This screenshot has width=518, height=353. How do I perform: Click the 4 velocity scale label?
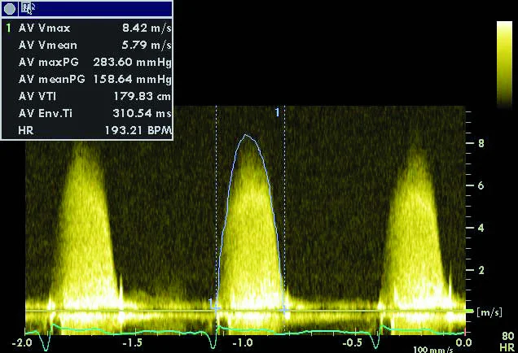(x=481, y=228)
